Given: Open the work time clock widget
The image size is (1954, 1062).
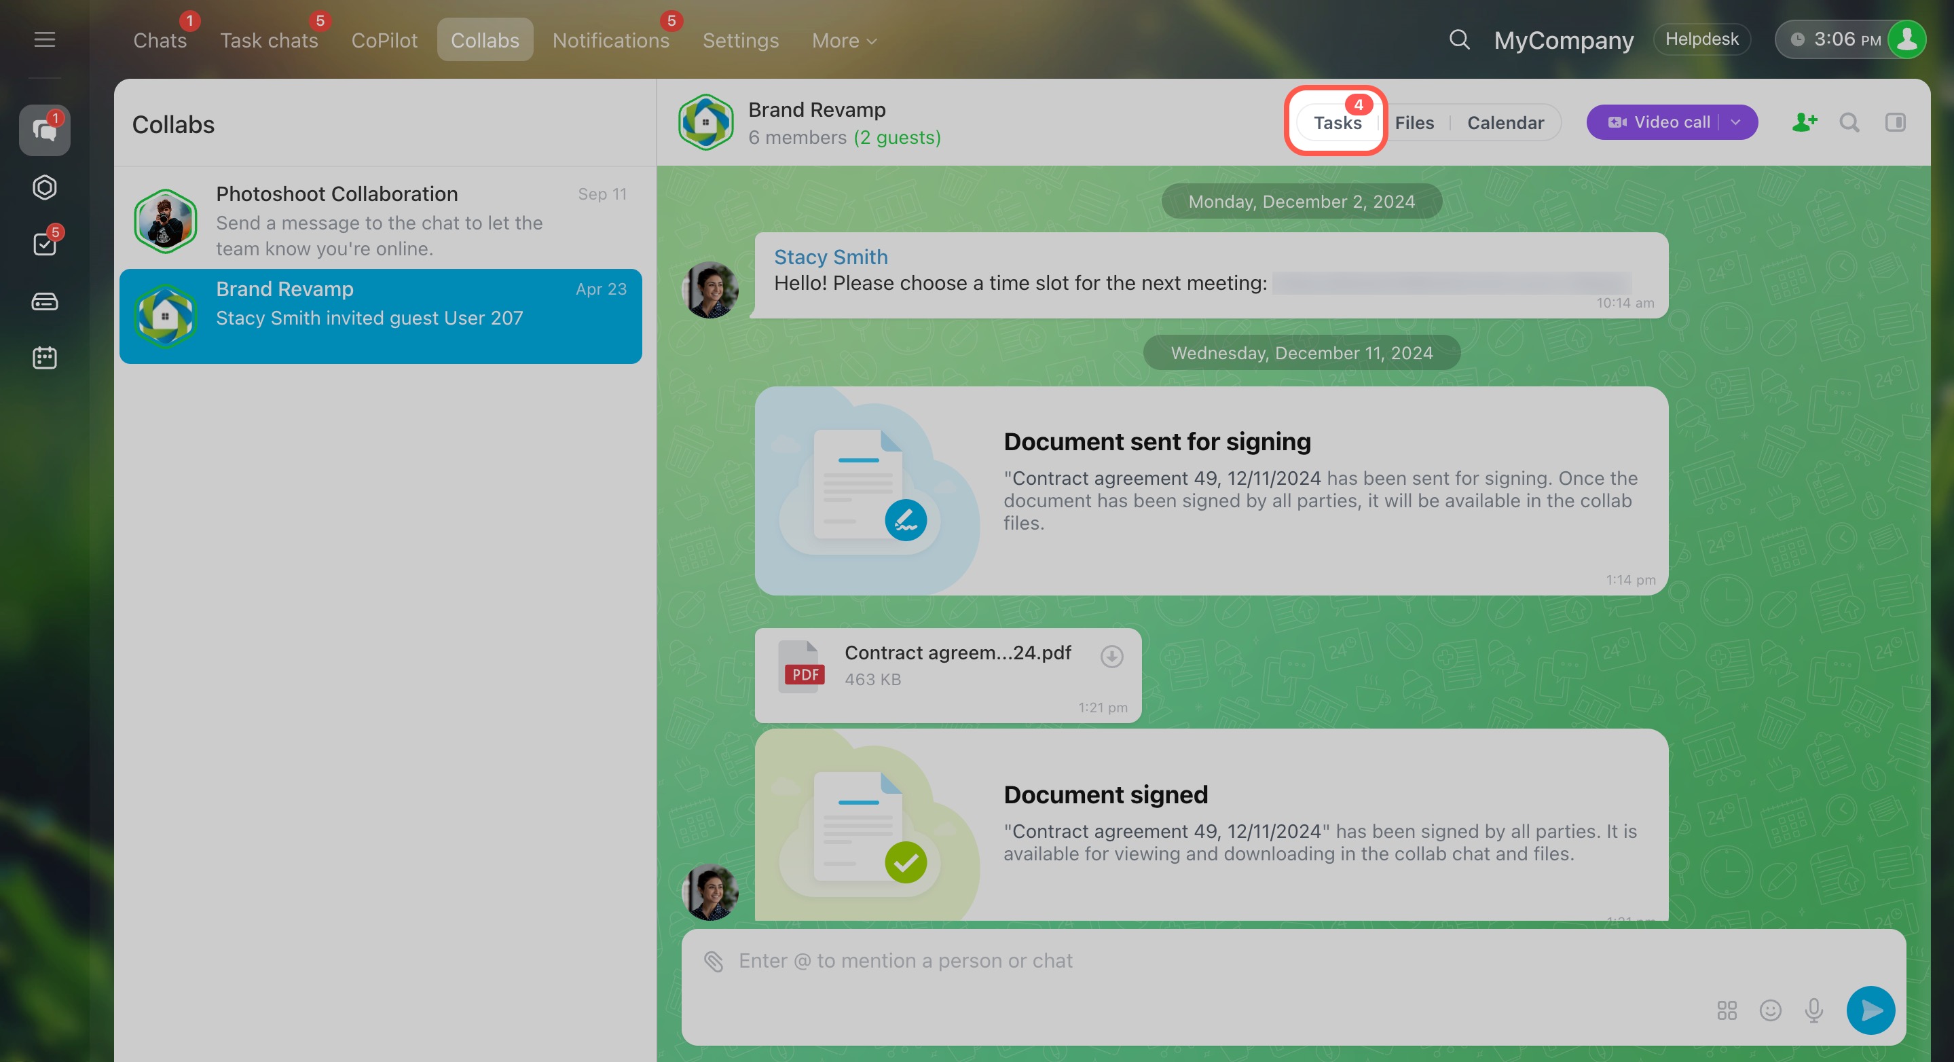Looking at the screenshot, I should [1836, 39].
